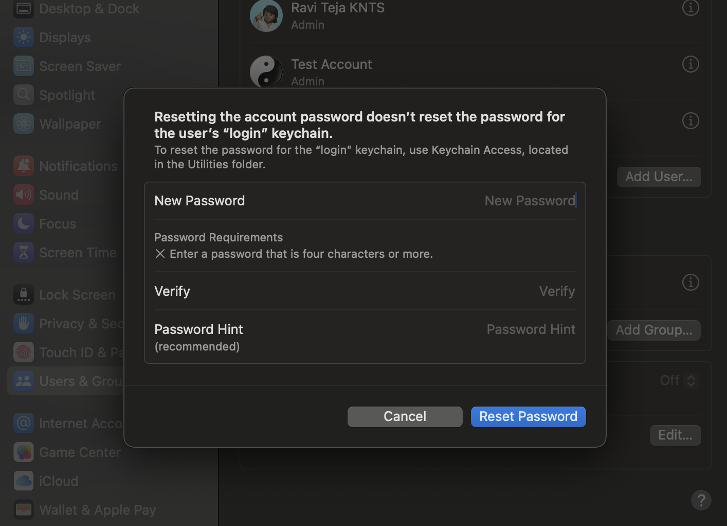Screen dimensions: 727x526
Task: Open Displays settings
Action: 64,37
